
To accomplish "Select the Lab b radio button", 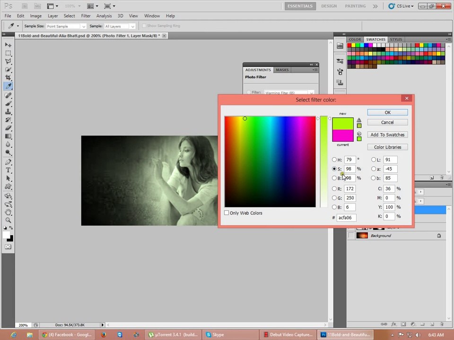I will tap(374, 178).
